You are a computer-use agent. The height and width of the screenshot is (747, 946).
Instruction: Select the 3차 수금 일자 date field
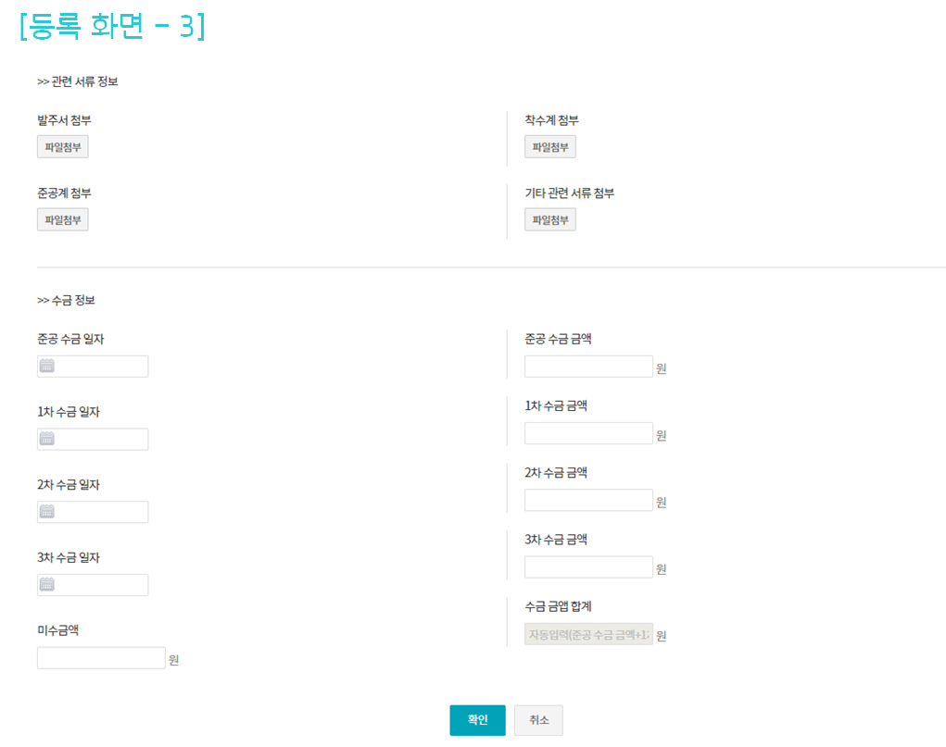(102, 585)
